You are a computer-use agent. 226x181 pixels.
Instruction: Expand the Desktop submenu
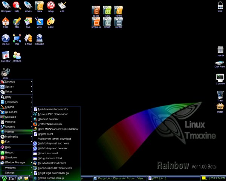(16, 82)
